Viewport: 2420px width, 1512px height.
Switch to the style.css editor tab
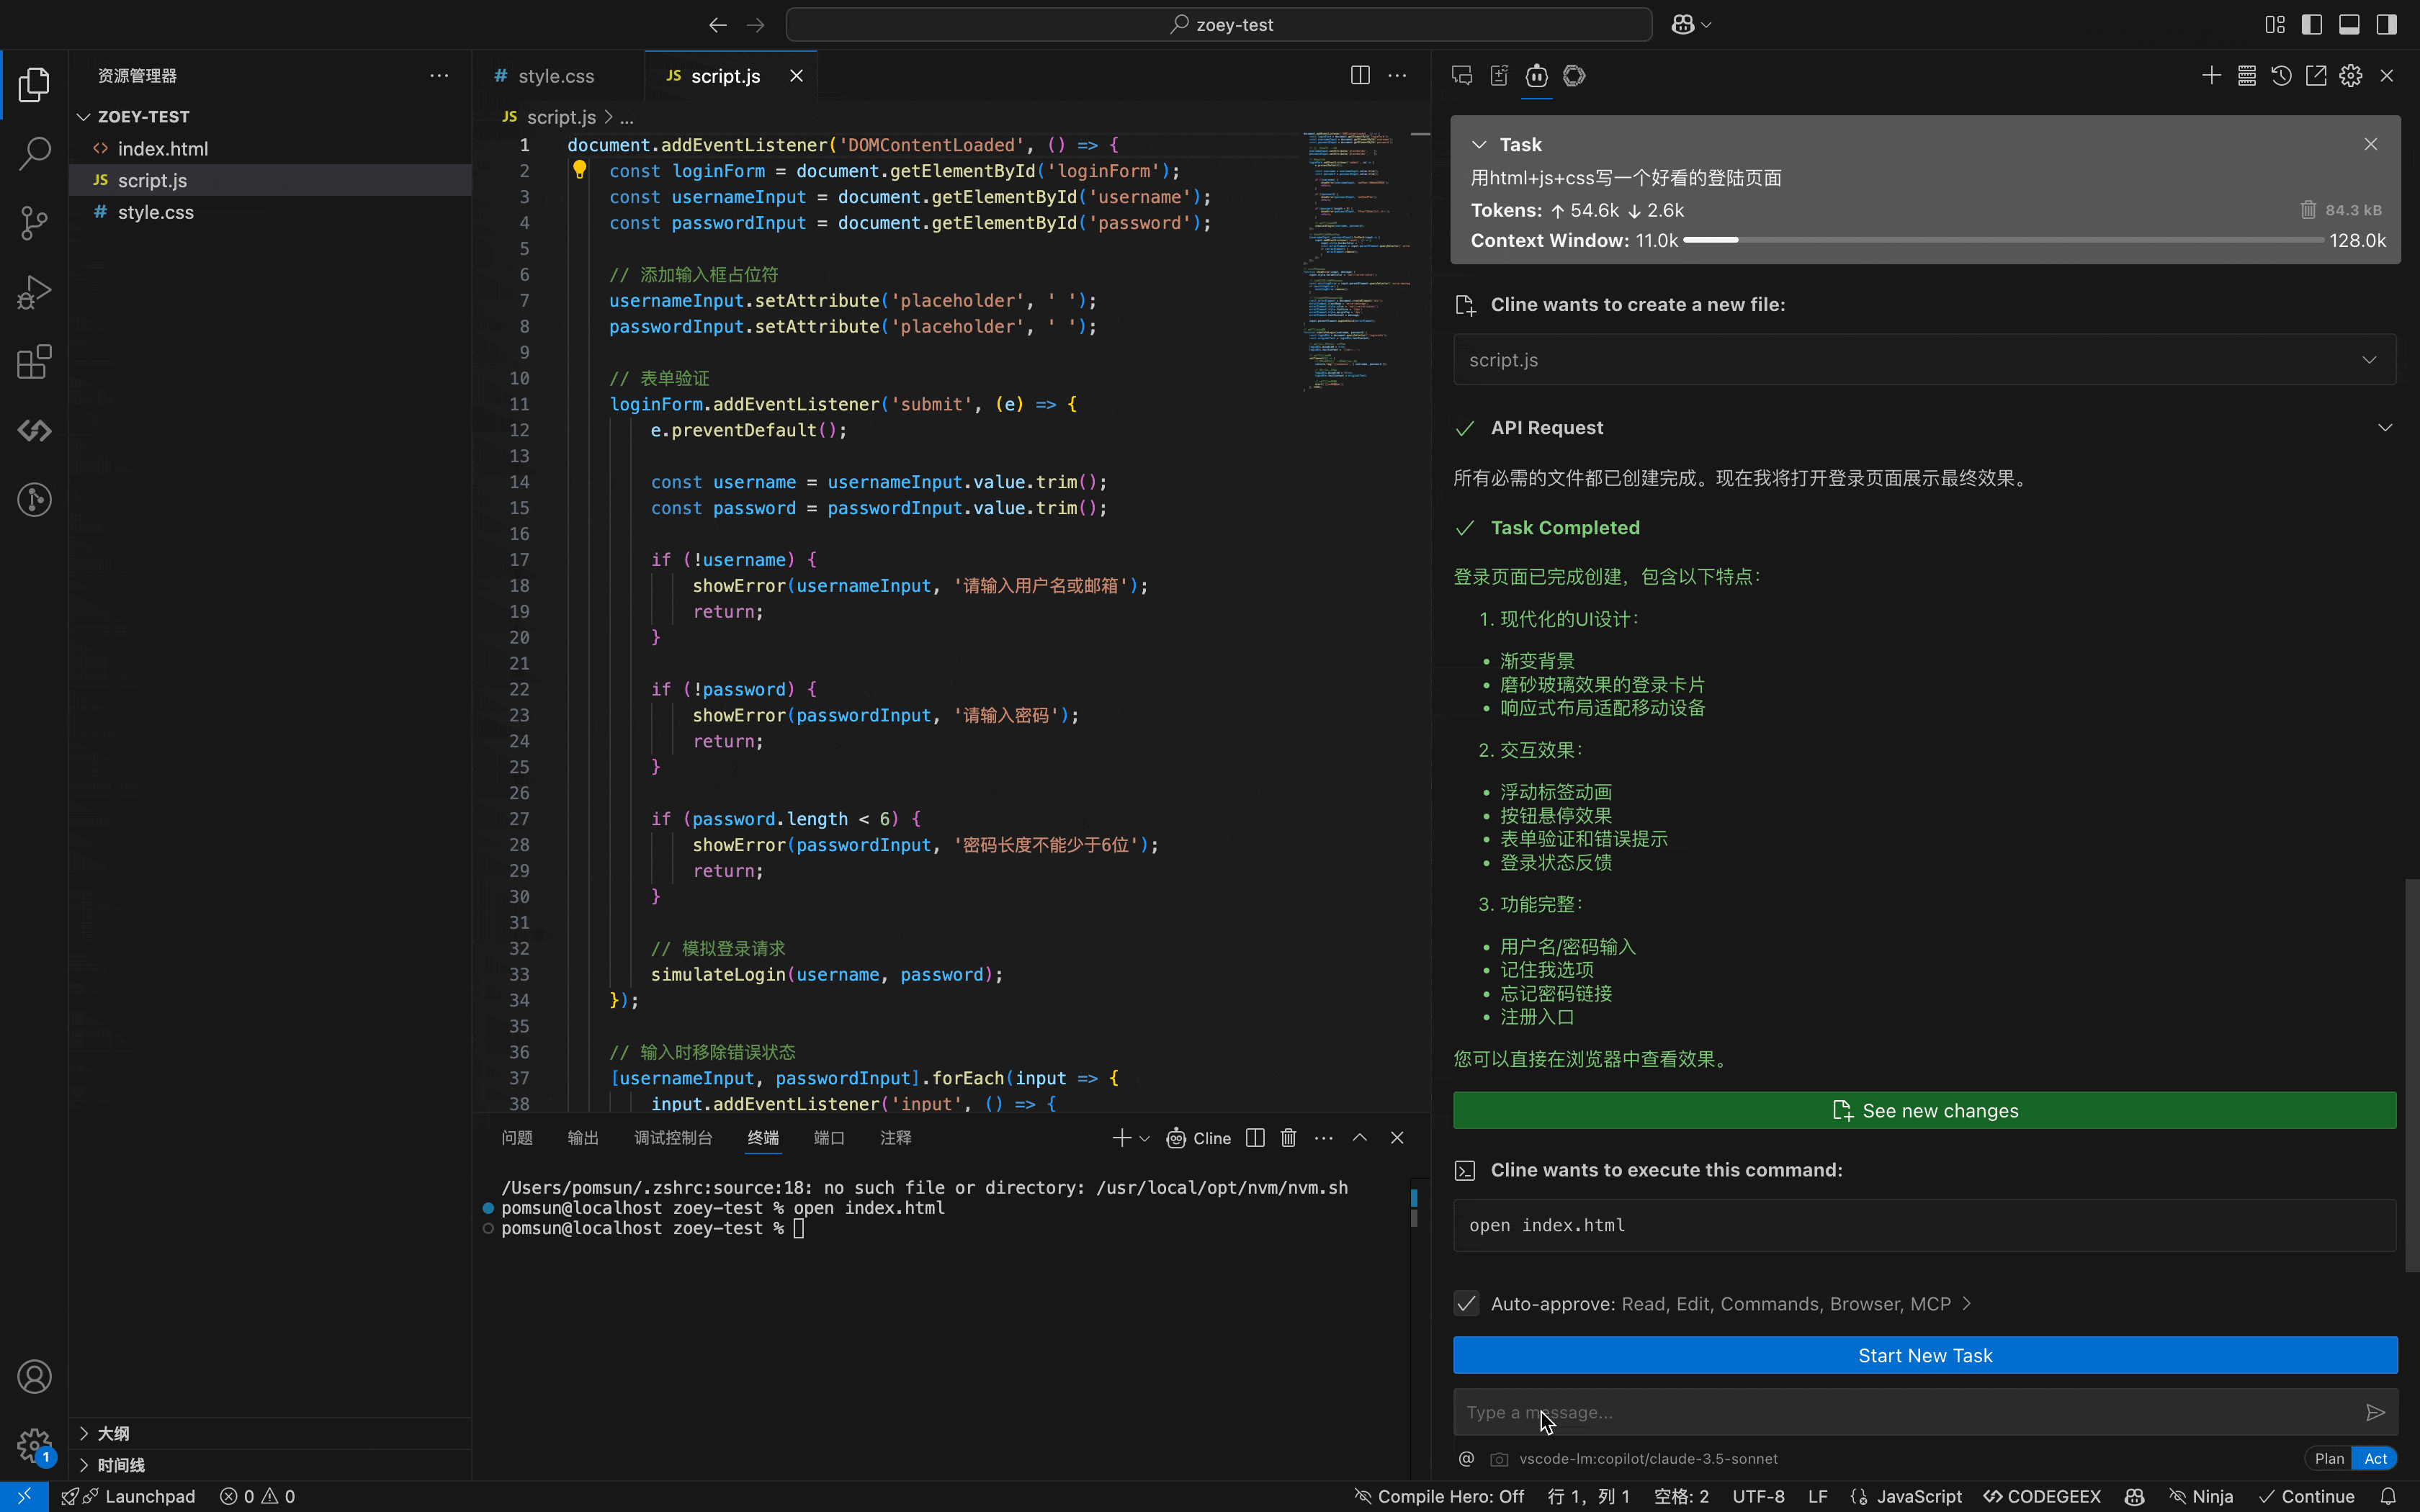tap(555, 76)
